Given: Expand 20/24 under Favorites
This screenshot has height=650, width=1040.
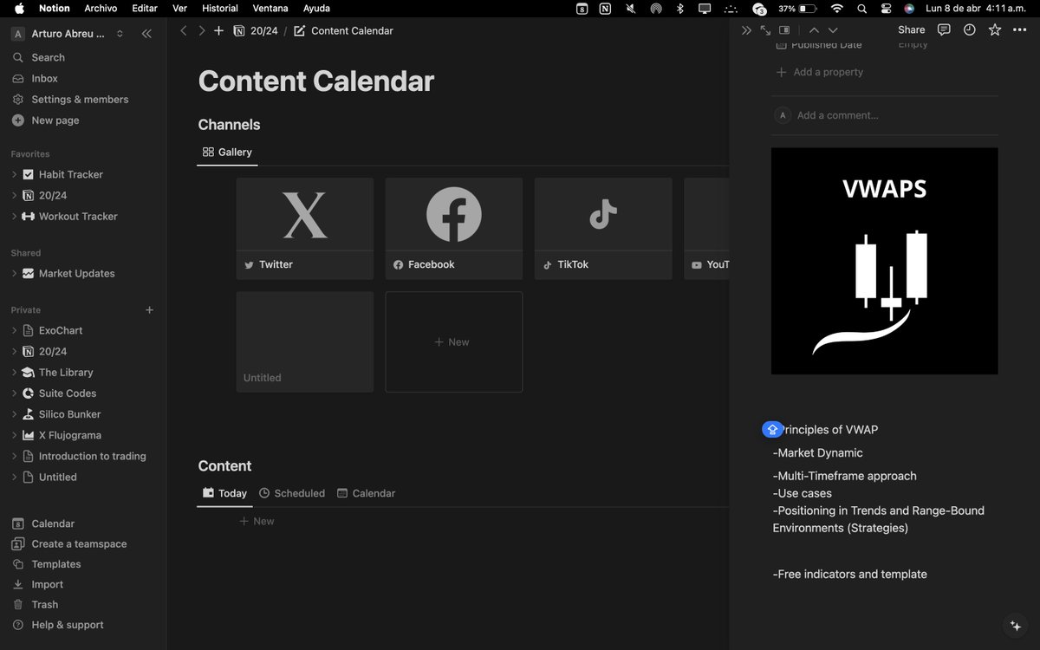Looking at the screenshot, I should [15, 195].
